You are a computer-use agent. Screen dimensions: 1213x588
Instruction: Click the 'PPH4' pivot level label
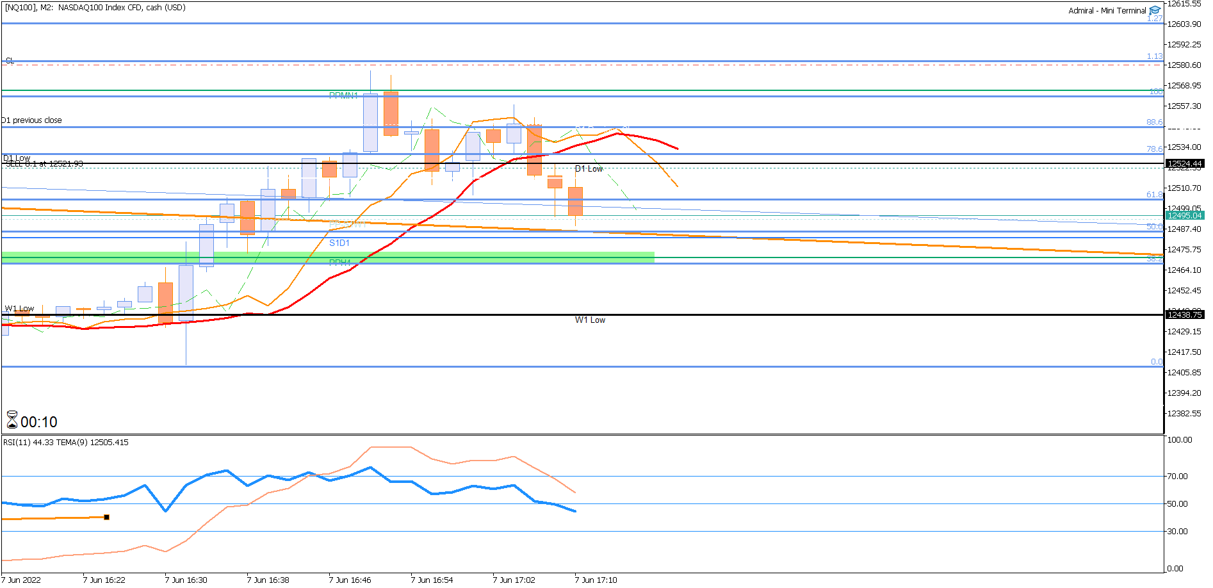click(x=339, y=262)
